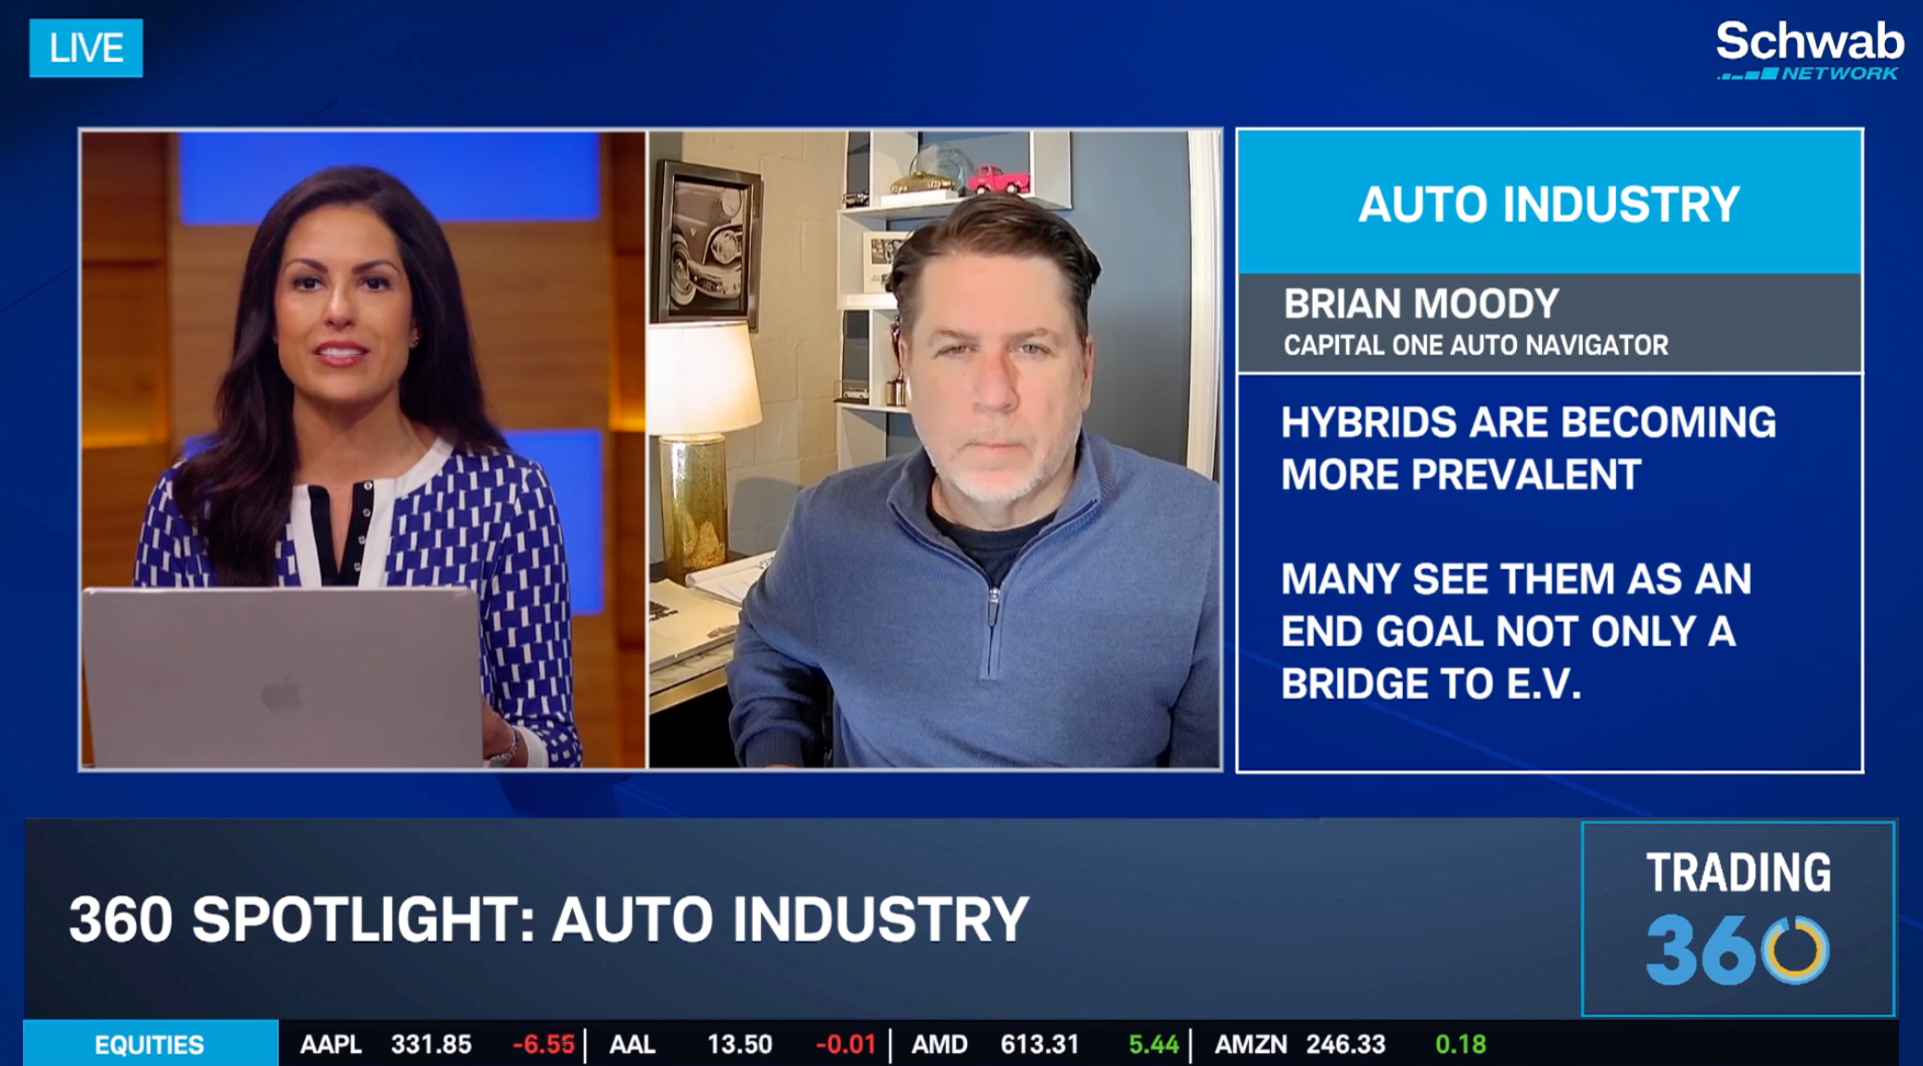The height and width of the screenshot is (1066, 1923).
Task: Click the AAPL change -6.55
Action: 543,1045
